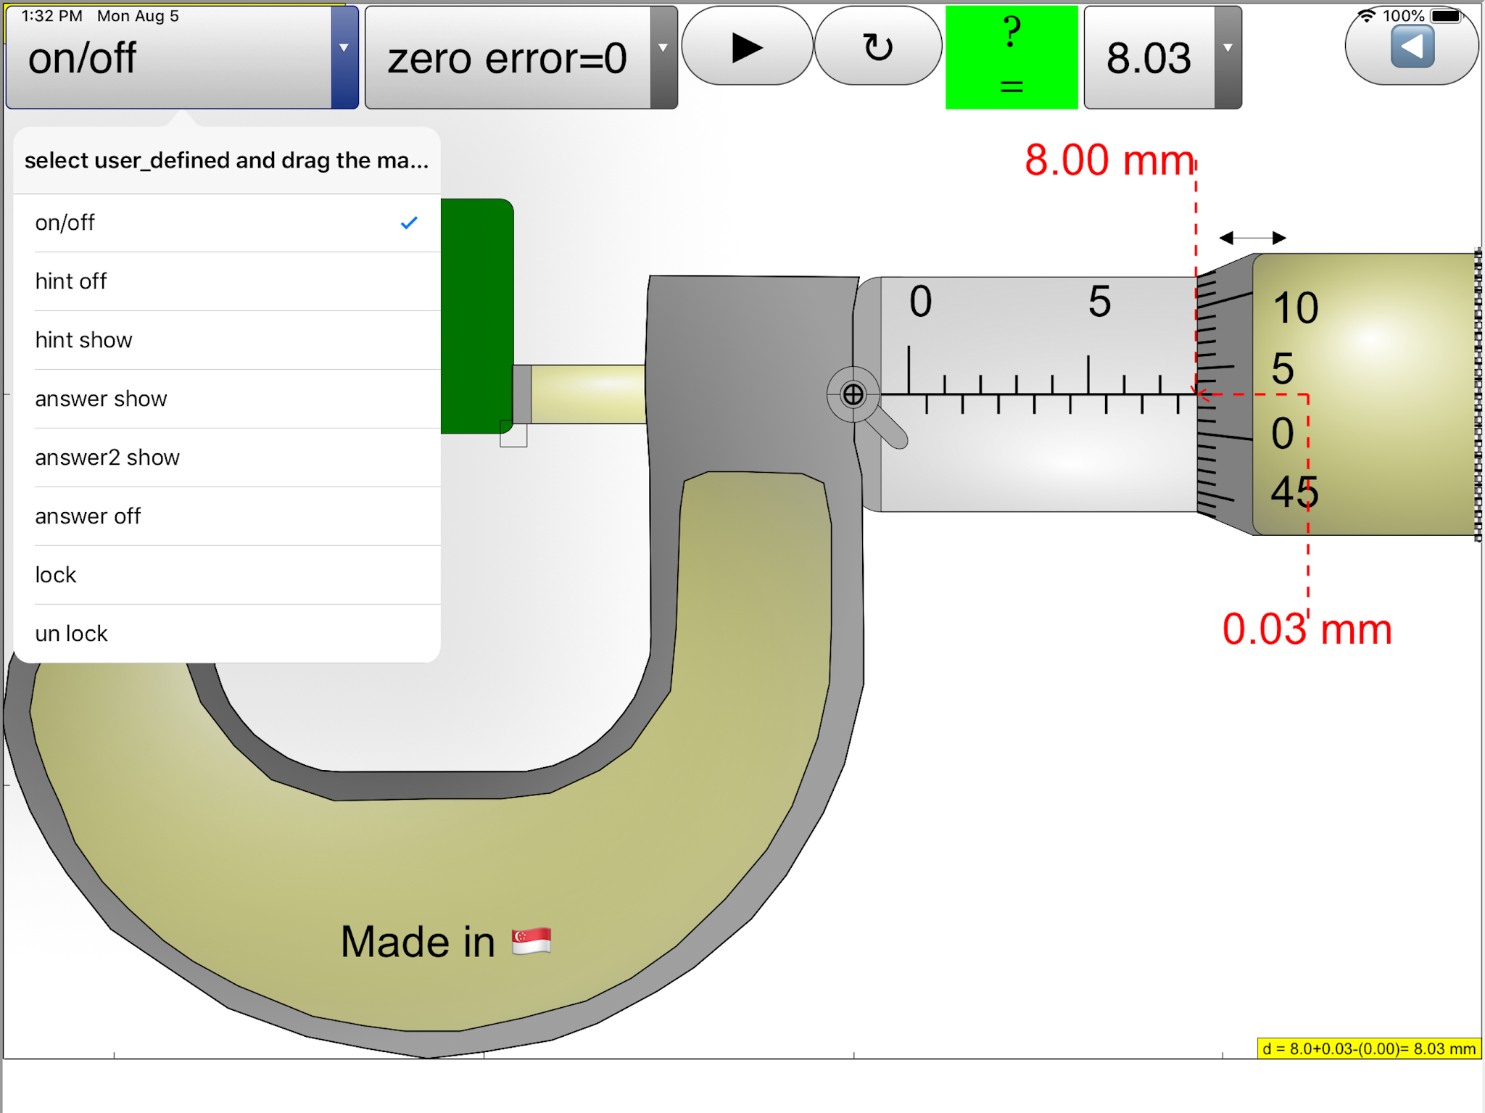This screenshot has height=1113, width=1485.
Task: Click the circular reset arrow button
Action: pos(878,48)
